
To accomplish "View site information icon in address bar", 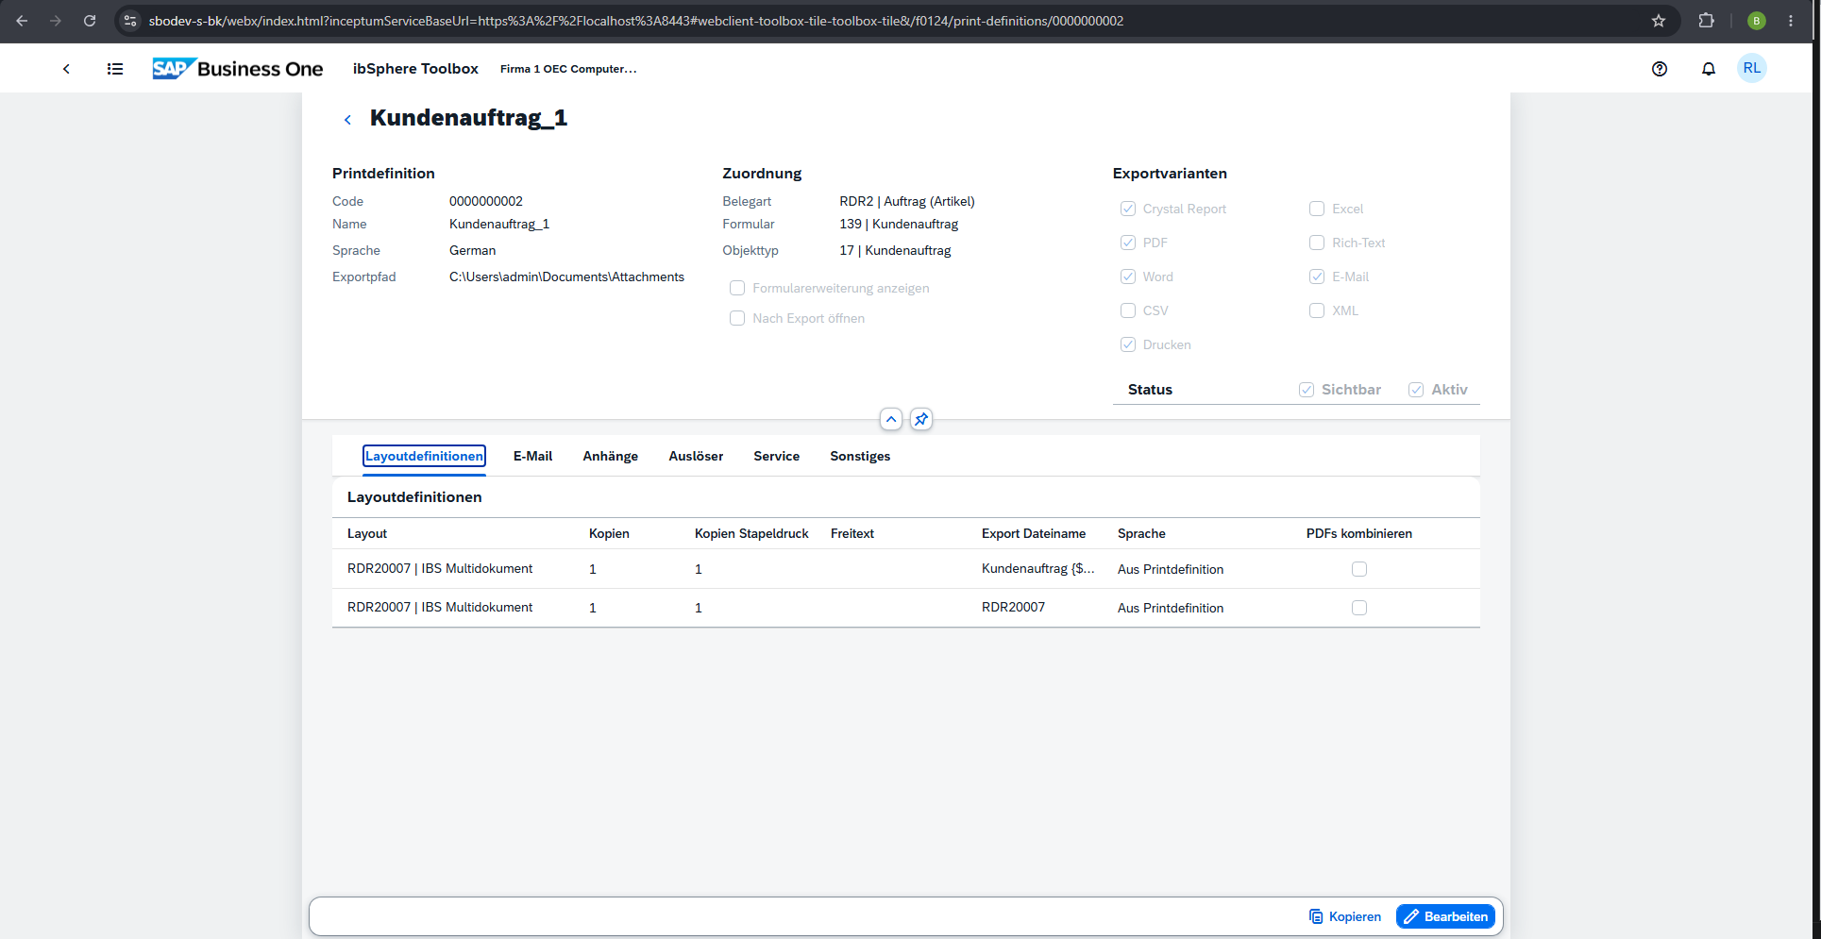I will [x=130, y=21].
